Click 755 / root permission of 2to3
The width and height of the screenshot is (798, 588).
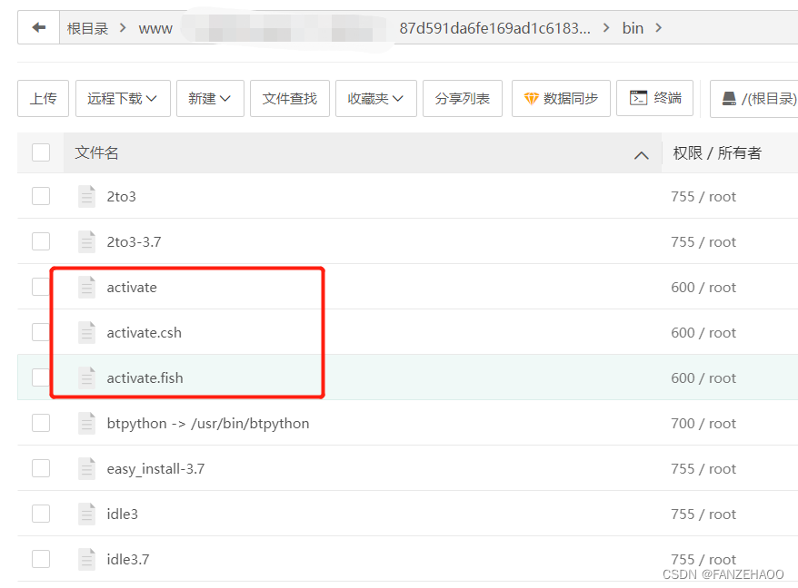point(703,197)
